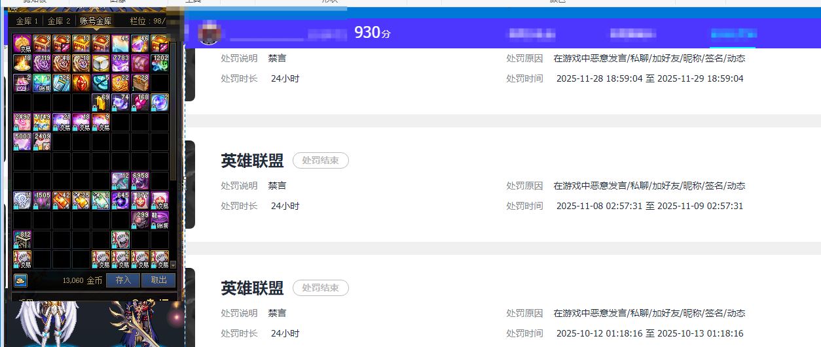This screenshot has width=821, height=347.
Task: Select the locked item with count 877
Action: pyautogui.click(x=140, y=201)
